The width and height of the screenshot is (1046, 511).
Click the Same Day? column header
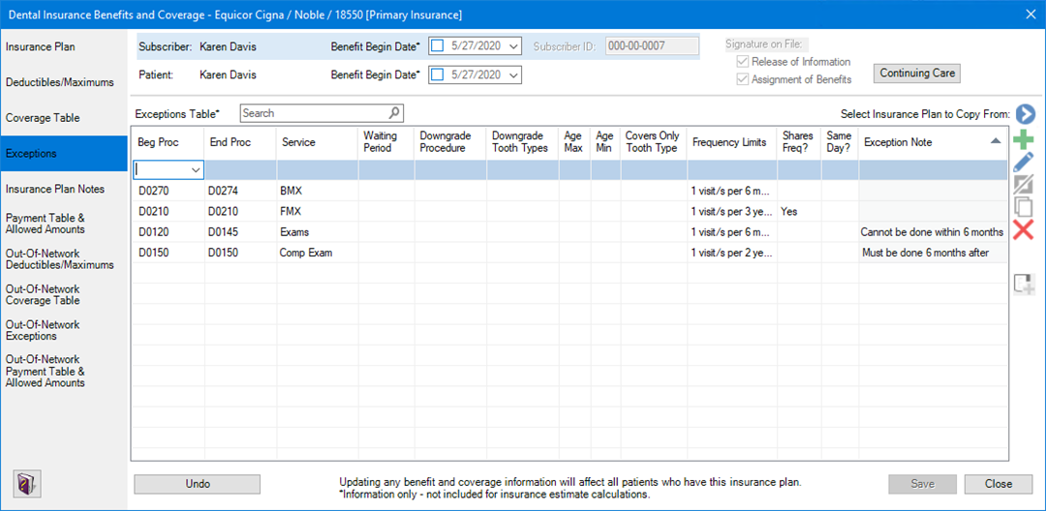(840, 142)
